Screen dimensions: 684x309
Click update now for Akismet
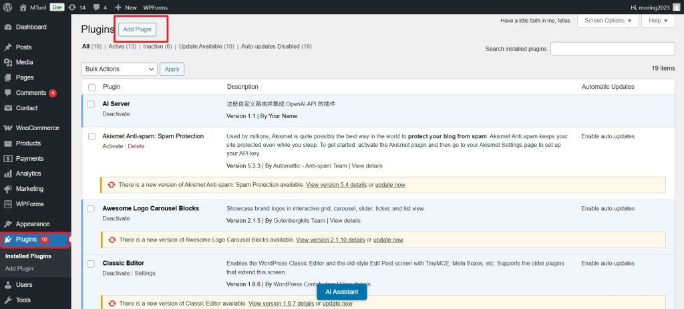tap(390, 185)
